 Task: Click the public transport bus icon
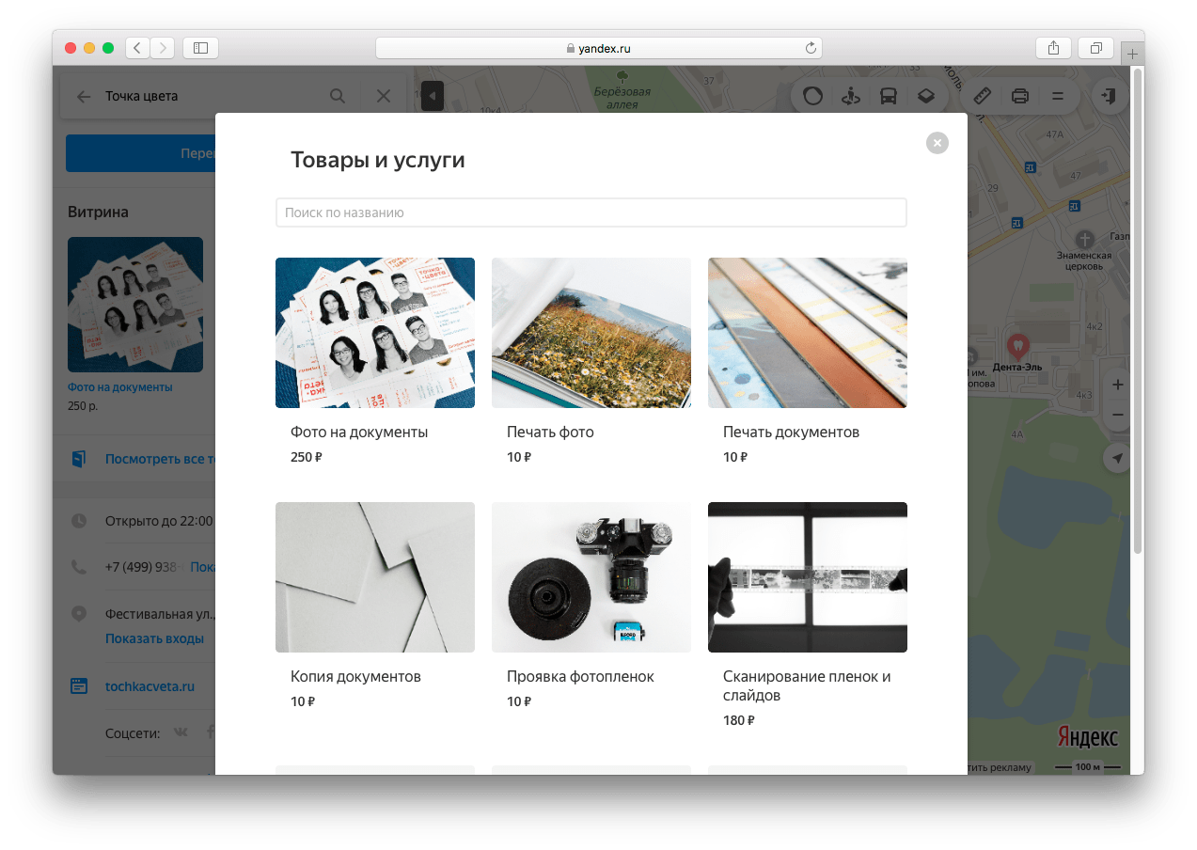point(888,96)
